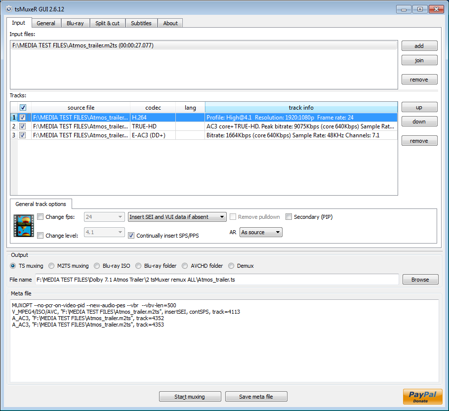Select M2TS muxing output option
449x411 pixels.
pyautogui.click(x=51, y=266)
